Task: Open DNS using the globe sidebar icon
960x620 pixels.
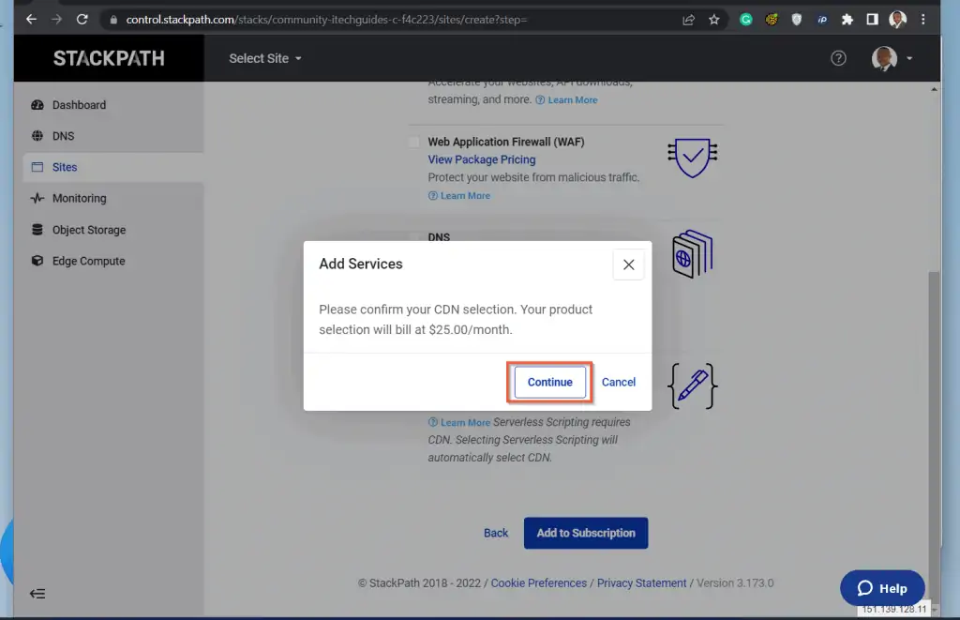Action: click(36, 135)
